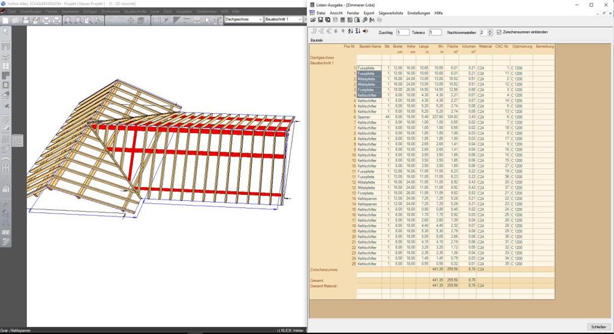Click the Schließen button
This screenshot has width=614, height=334.
pos(598,327)
